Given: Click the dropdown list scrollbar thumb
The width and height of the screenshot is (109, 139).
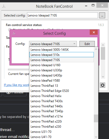Looking at the screenshot, I should [96, 118].
